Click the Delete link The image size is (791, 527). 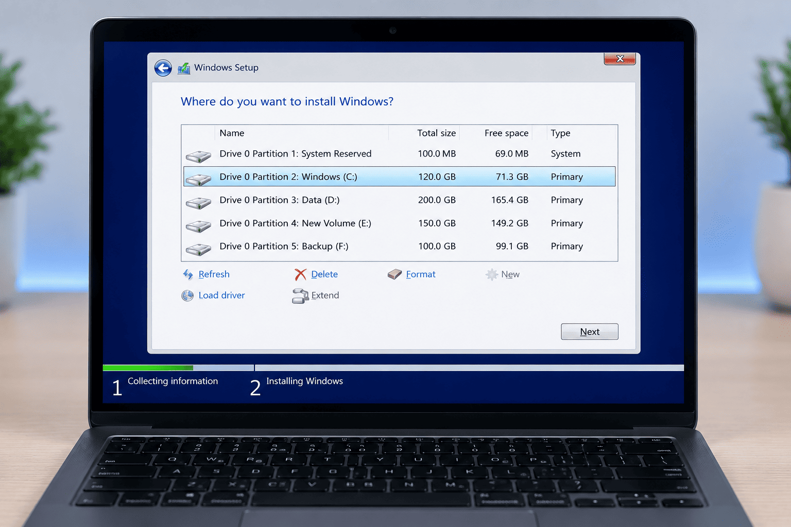(x=324, y=274)
